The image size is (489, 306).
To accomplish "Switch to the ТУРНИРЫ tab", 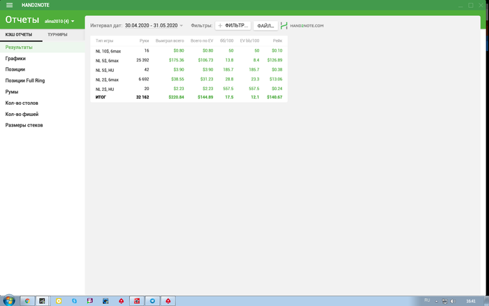I will (57, 35).
